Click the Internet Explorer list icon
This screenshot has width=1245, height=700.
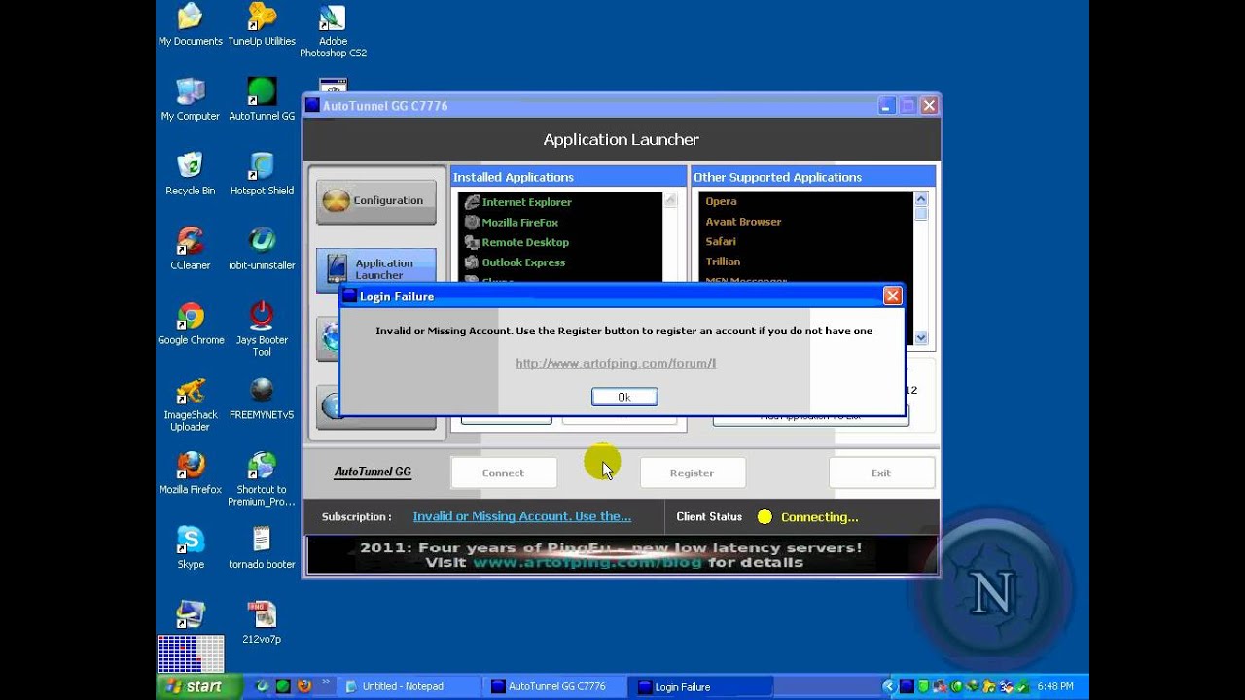472,202
